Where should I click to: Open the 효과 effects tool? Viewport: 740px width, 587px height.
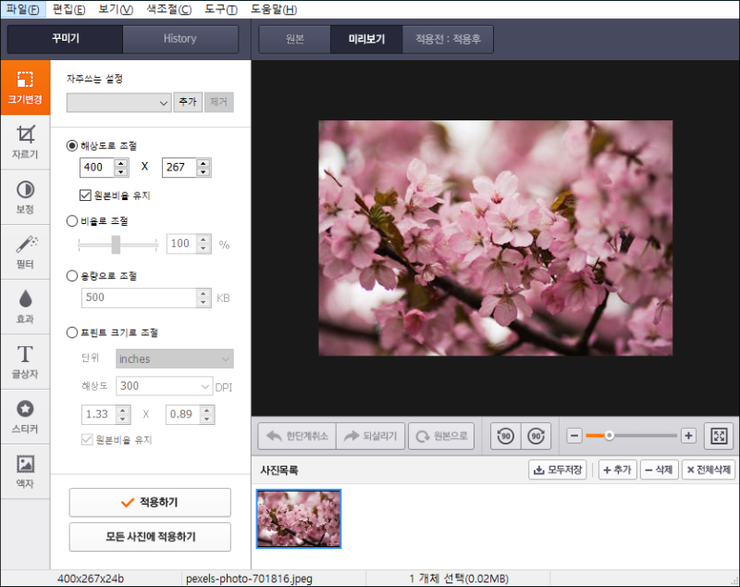(x=25, y=307)
